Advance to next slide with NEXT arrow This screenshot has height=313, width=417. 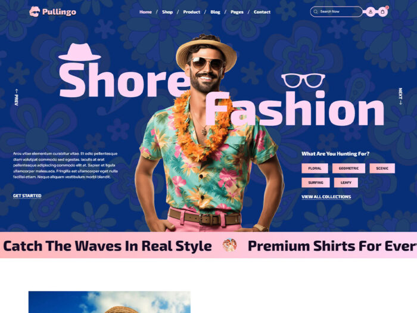[400, 96]
